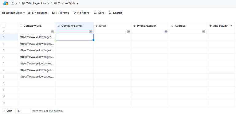The height and width of the screenshot is (114, 236).
Task: Click the colorful app logo icon
Action: tap(6, 3)
